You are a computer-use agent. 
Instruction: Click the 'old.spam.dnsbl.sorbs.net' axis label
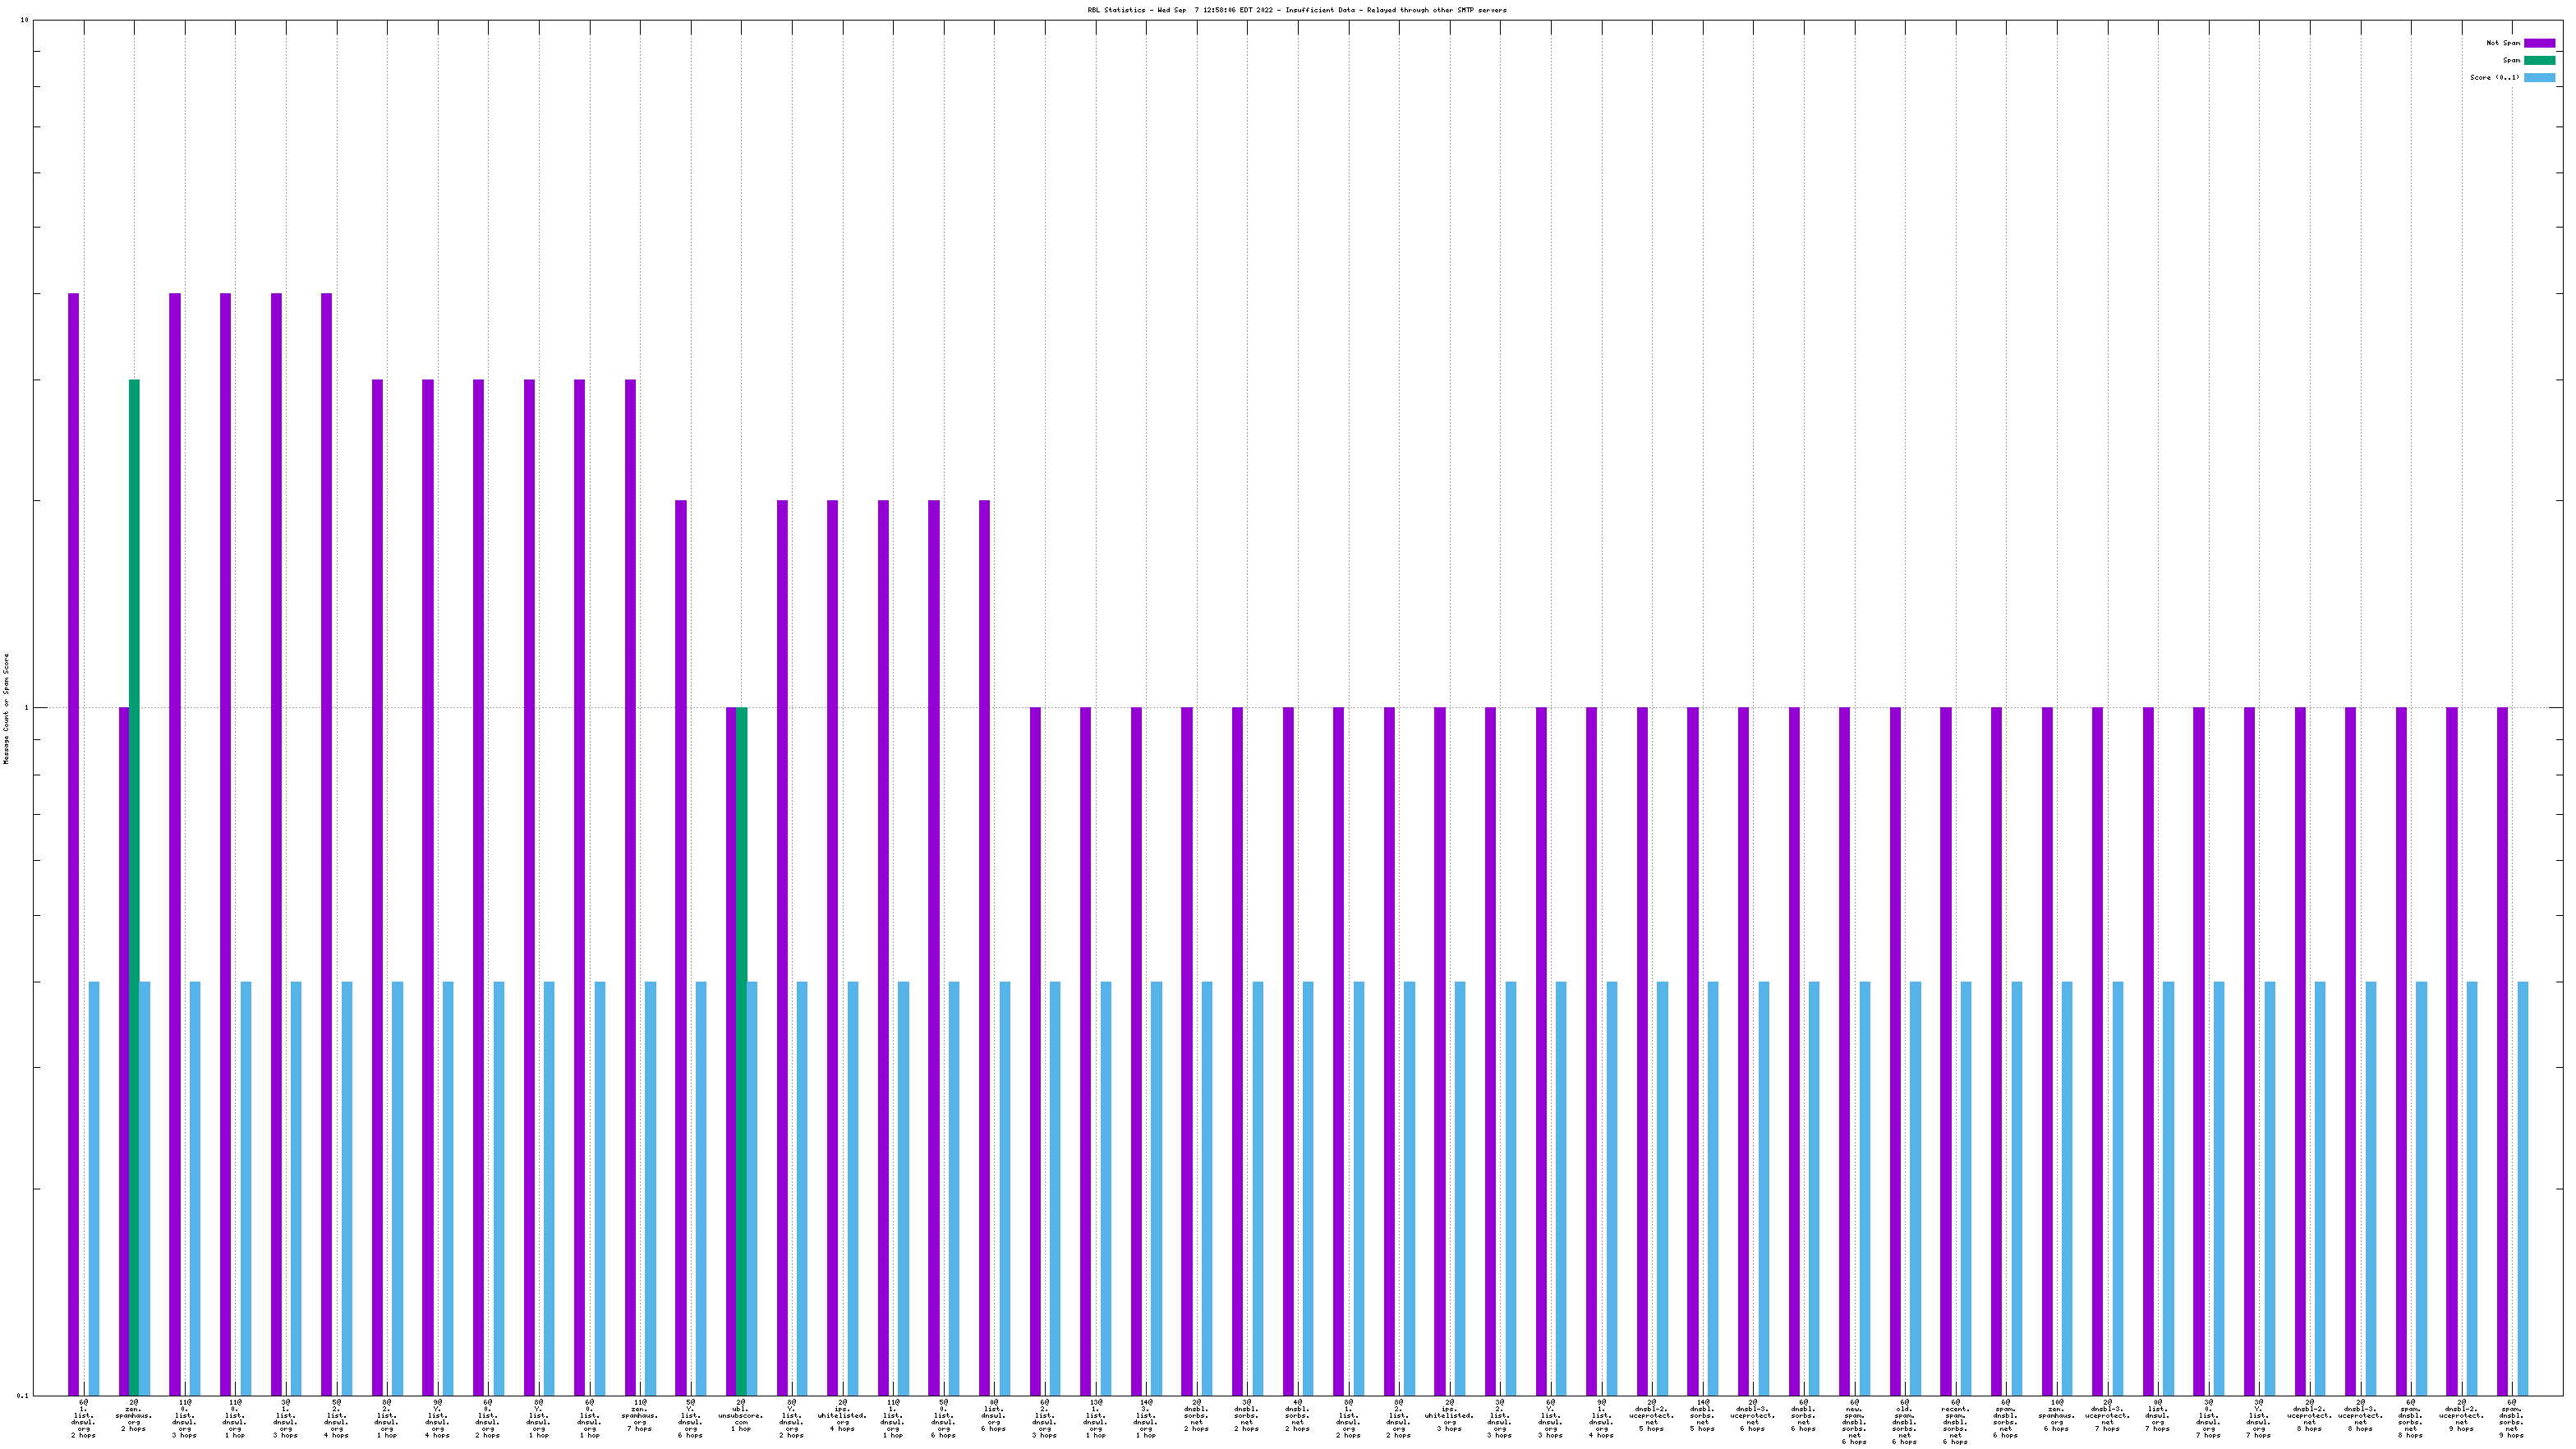[1904, 1422]
